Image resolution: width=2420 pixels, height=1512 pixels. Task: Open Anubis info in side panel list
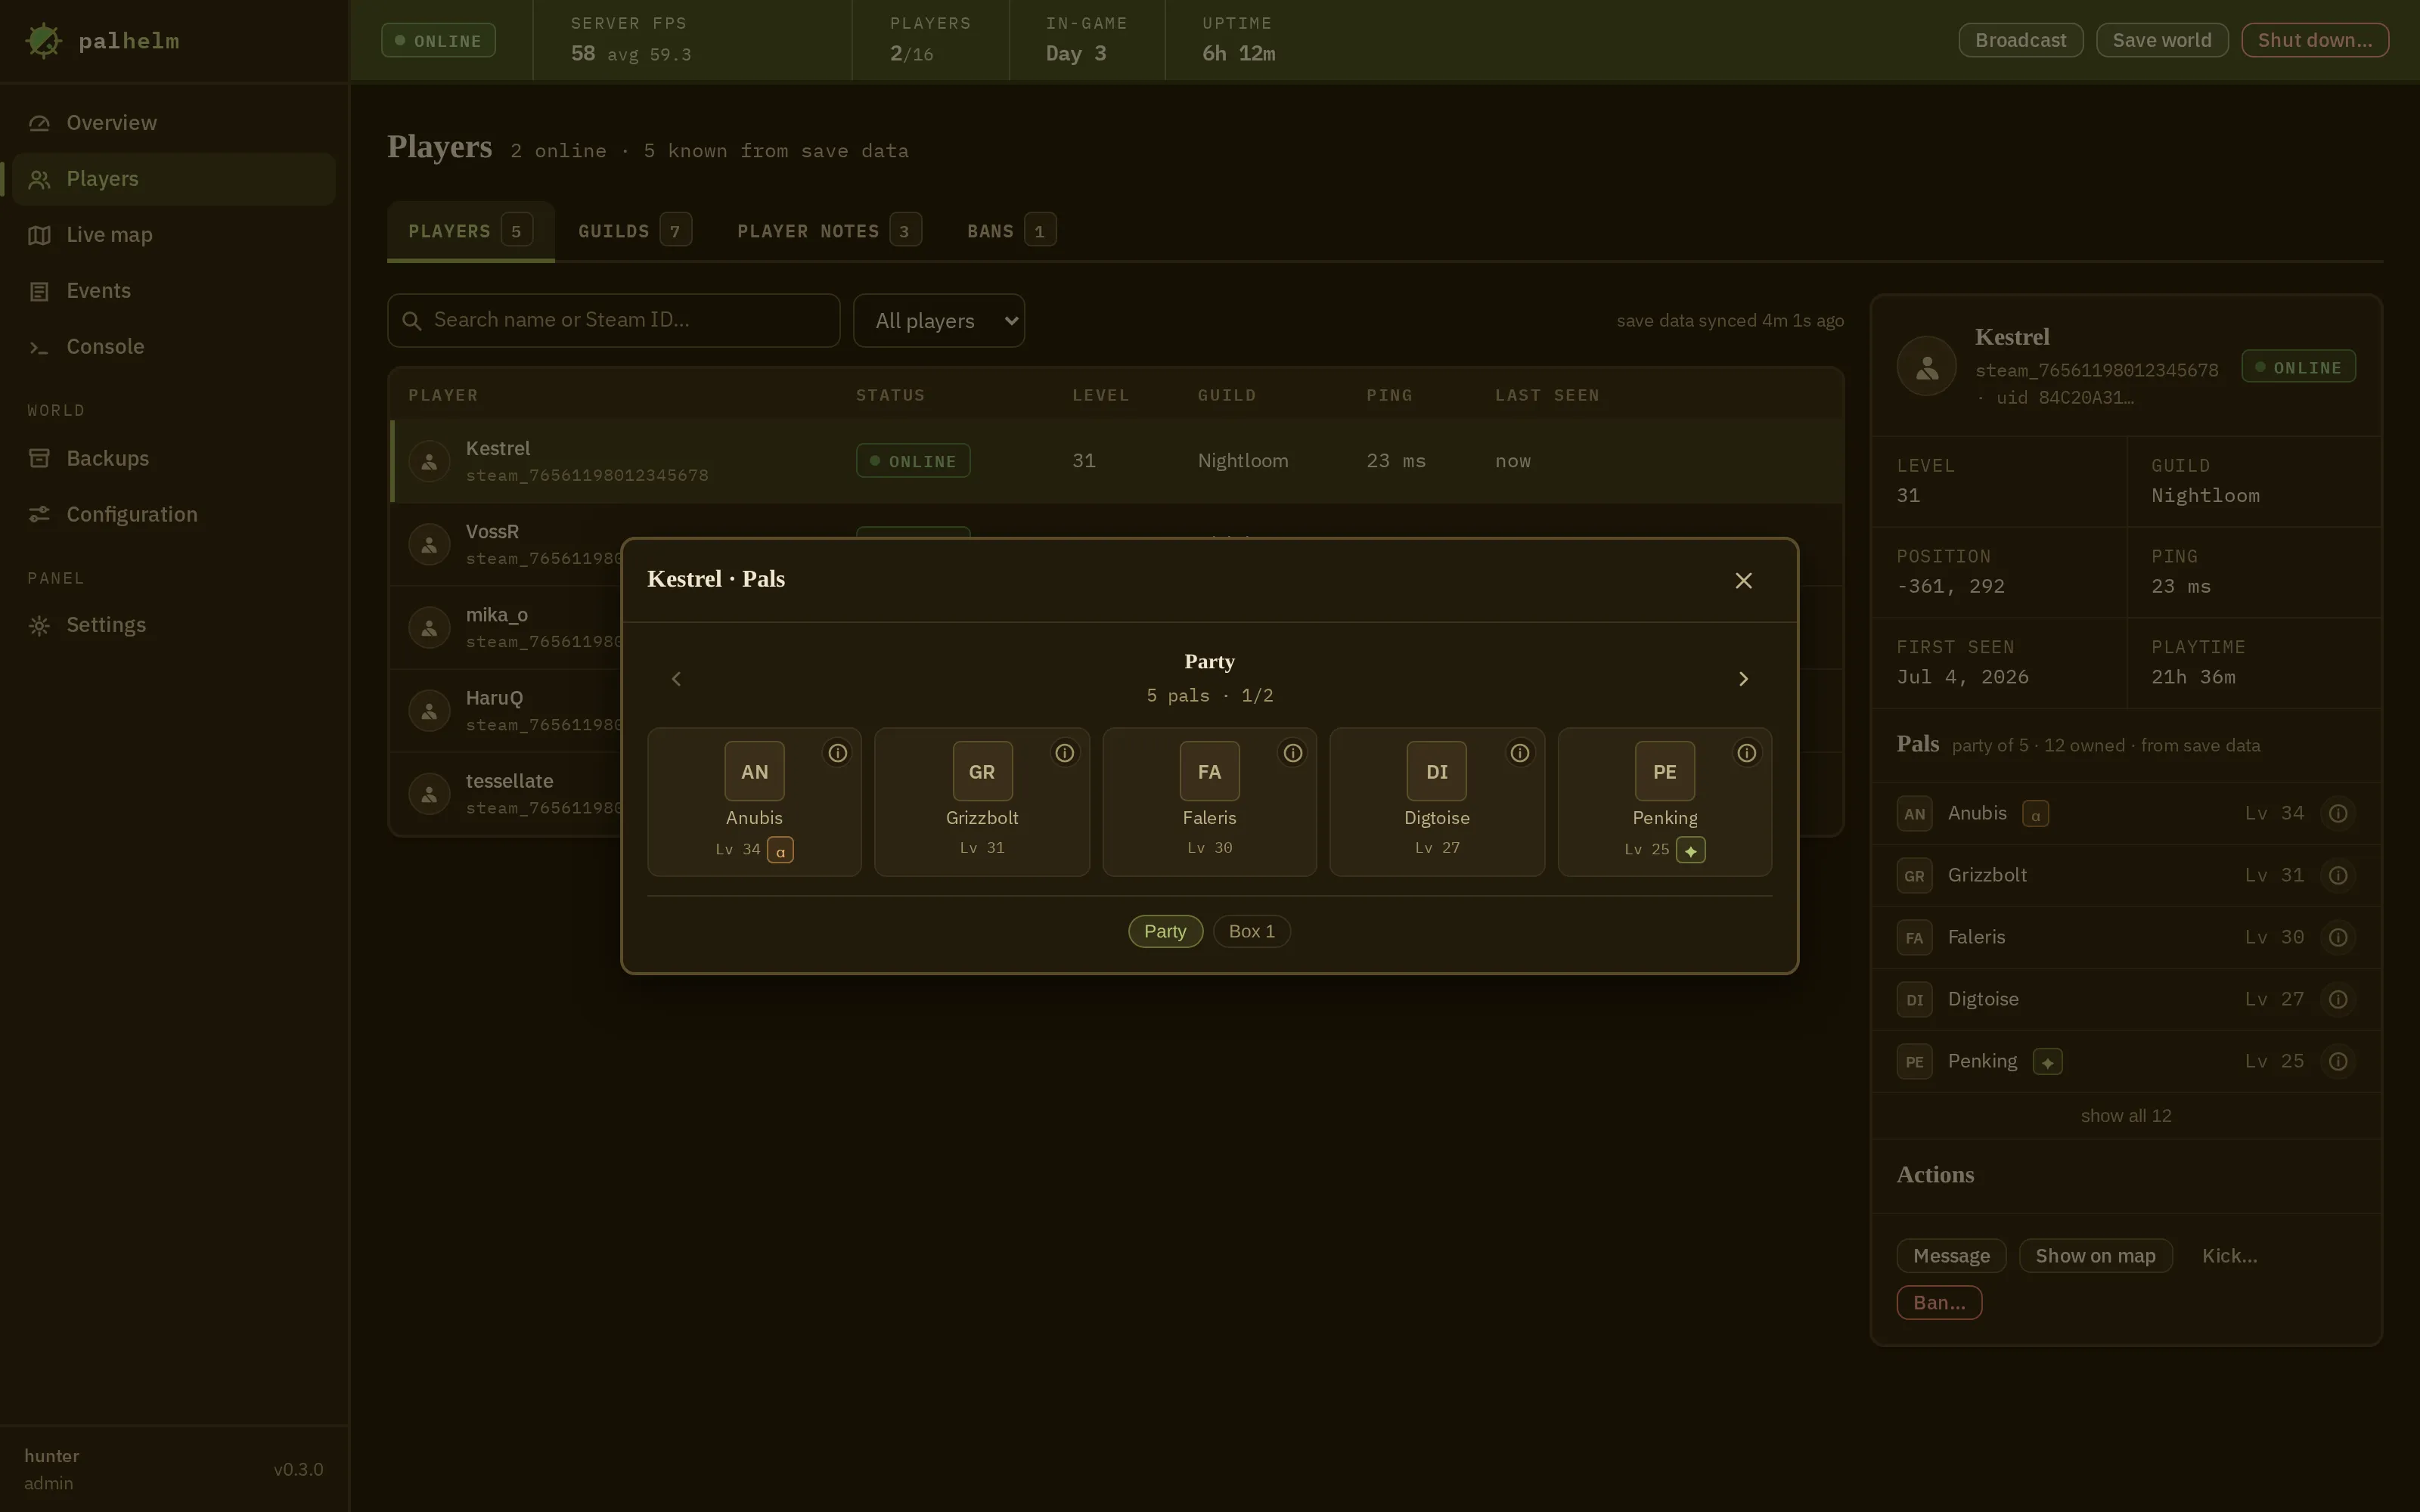pos(2338,814)
